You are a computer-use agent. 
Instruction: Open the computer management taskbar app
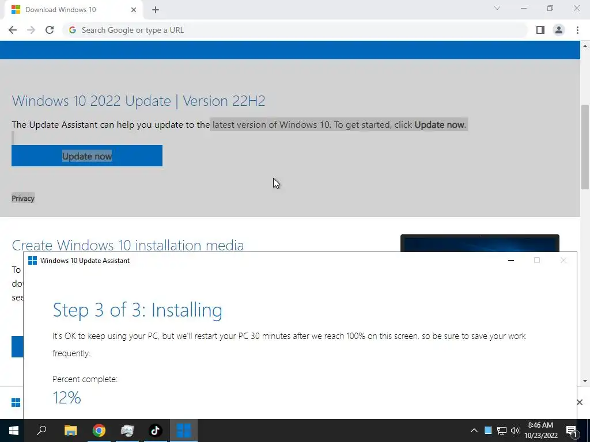pos(127,430)
